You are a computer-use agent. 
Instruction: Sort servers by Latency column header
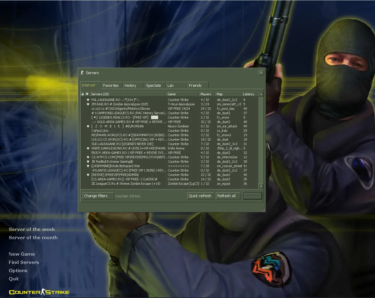tap(250, 94)
